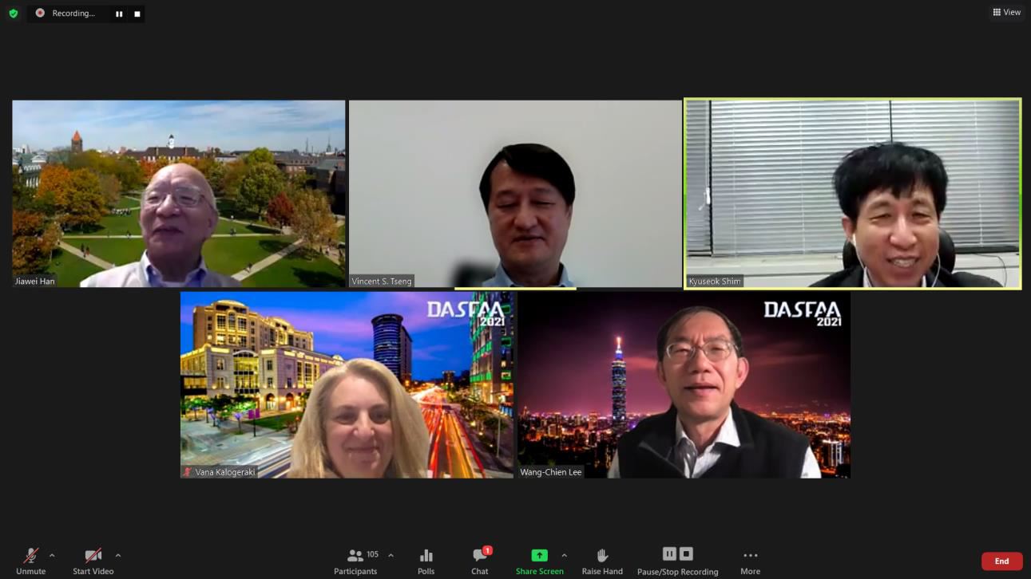Open the Chat panel
This screenshot has height=579, width=1031.
480,561
